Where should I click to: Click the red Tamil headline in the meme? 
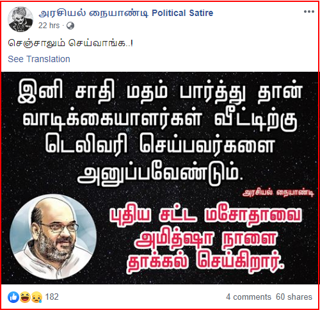tap(205, 240)
